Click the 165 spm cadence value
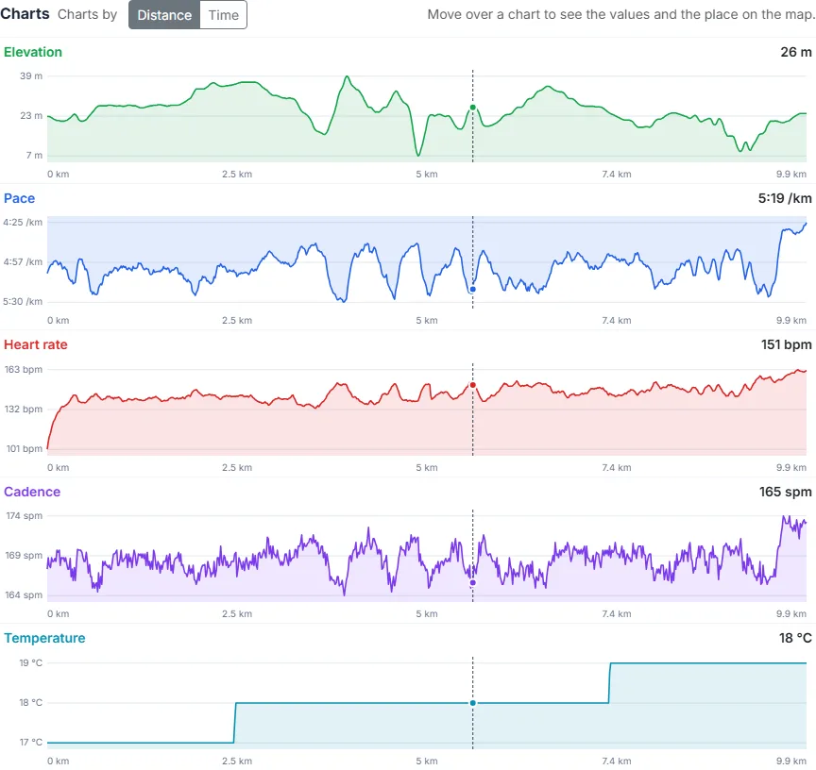This screenshot has height=770, width=816. (x=785, y=492)
